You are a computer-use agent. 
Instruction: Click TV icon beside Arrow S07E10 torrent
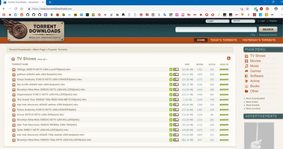pyautogui.click(x=14, y=115)
